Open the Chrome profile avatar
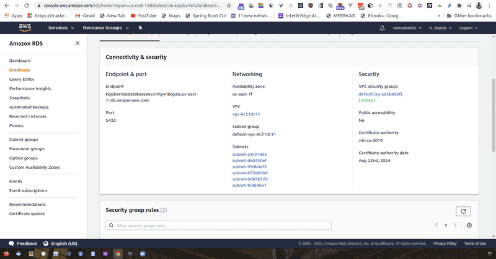 [x=479, y=6]
